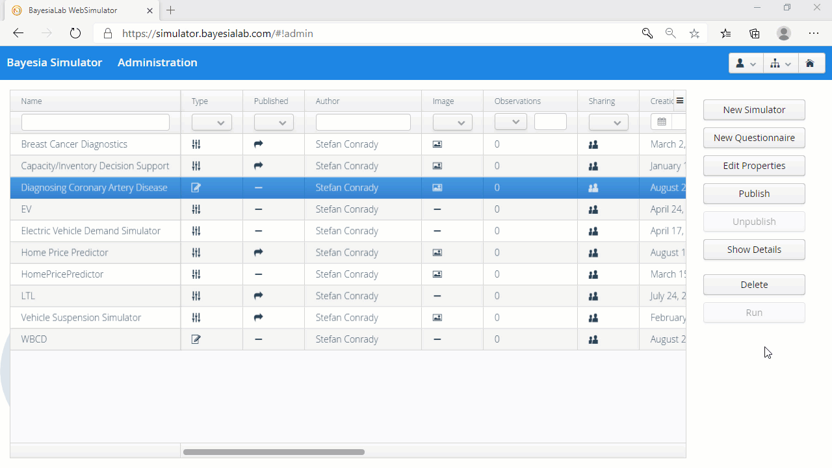Open the Sharing filter dropdown

coord(608,122)
